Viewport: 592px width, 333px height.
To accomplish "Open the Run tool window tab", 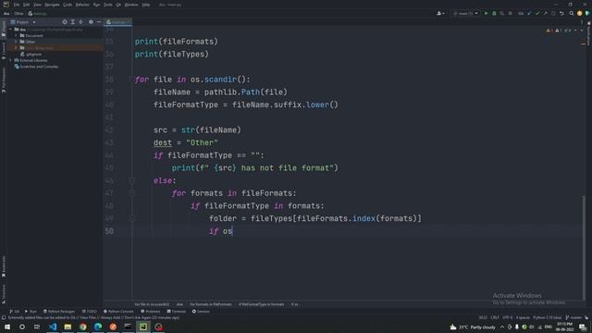I will (x=31, y=312).
